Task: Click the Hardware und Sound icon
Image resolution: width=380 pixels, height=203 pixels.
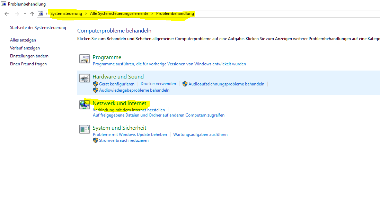Action: pos(85,78)
